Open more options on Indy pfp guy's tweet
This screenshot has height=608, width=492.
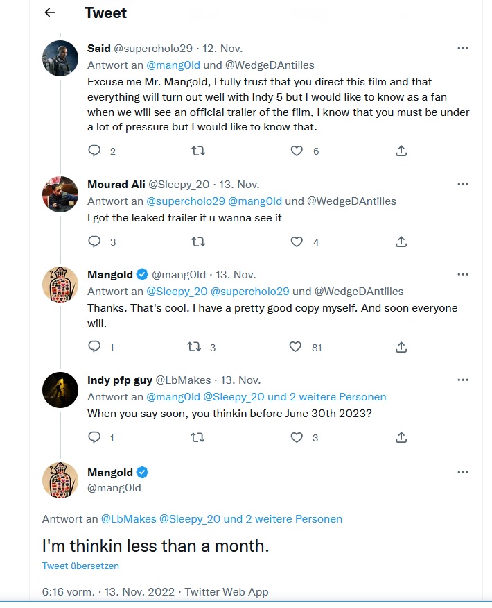pyautogui.click(x=463, y=380)
